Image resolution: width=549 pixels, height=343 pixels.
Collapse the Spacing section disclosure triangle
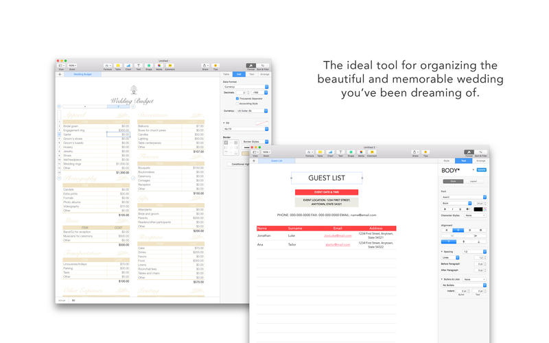click(x=442, y=252)
